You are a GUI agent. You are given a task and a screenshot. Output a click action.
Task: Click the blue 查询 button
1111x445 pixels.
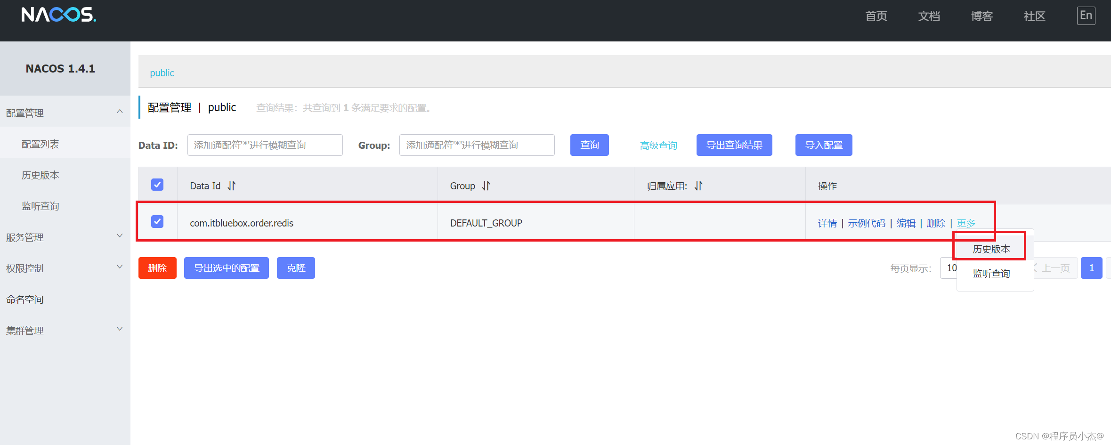(589, 145)
